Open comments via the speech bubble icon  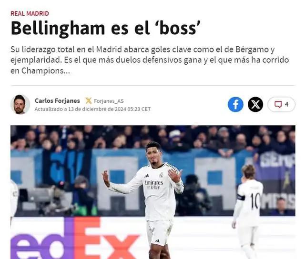(x=278, y=104)
